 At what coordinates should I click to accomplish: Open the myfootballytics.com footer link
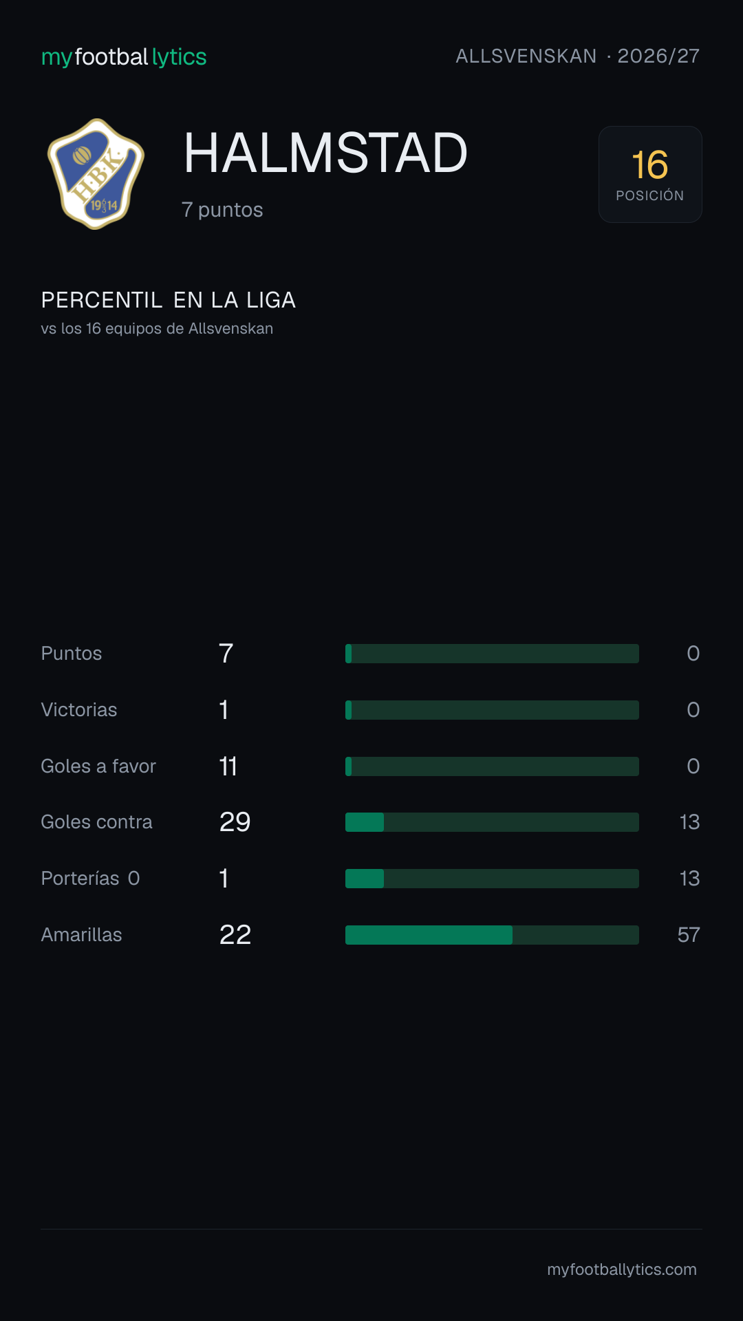click(x=622, y=1269)
